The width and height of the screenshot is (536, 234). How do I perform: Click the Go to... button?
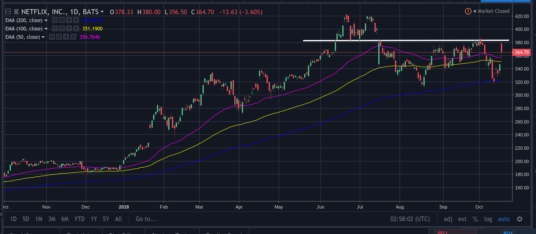[x=146, y=219]
